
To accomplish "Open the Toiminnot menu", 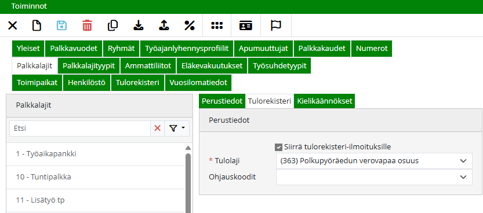I will (29, 6).
